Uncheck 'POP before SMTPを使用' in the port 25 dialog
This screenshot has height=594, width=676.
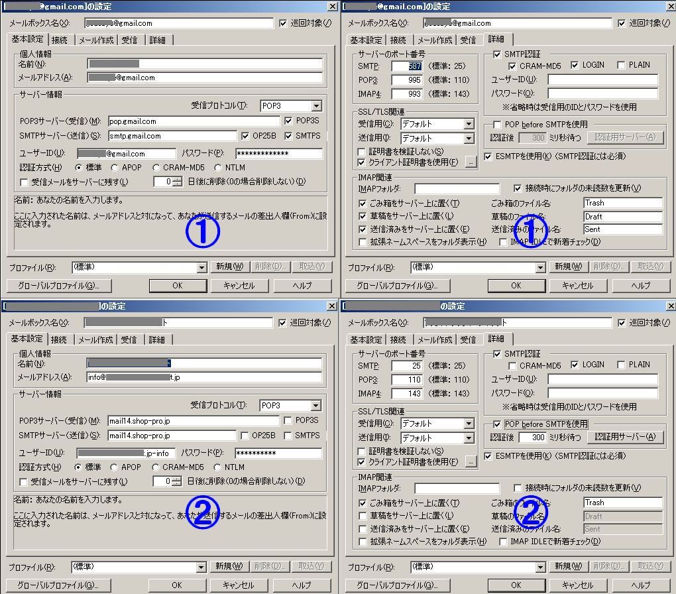[498, 424]
